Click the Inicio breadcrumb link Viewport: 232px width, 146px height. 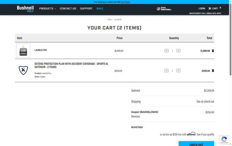click(x=109, y=19)
